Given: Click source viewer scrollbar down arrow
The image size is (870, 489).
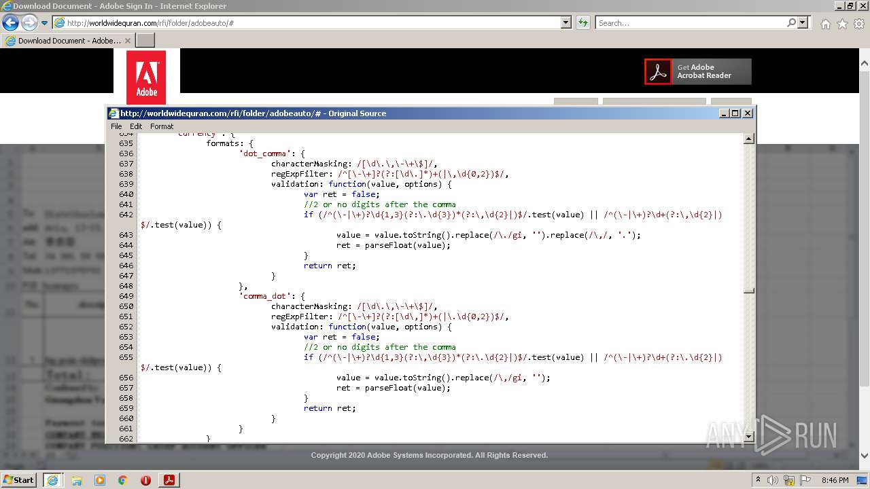Looking at the screenshot, I should 749,436.
